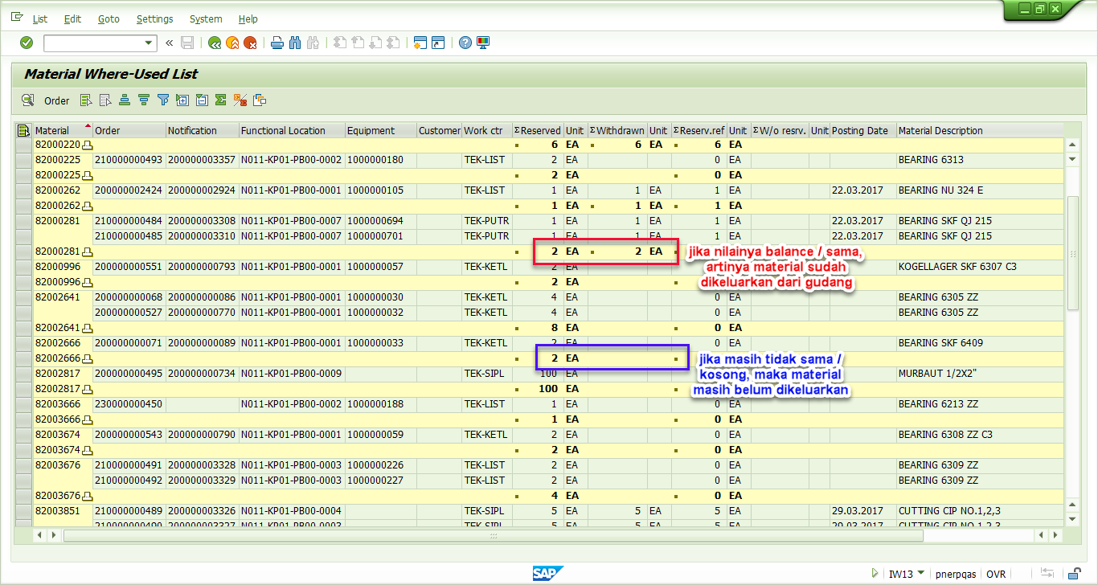The height and width of the screenshot is (585, 1098).
Task: Click the Material Description column header
Action: click(x=980, y=130)
